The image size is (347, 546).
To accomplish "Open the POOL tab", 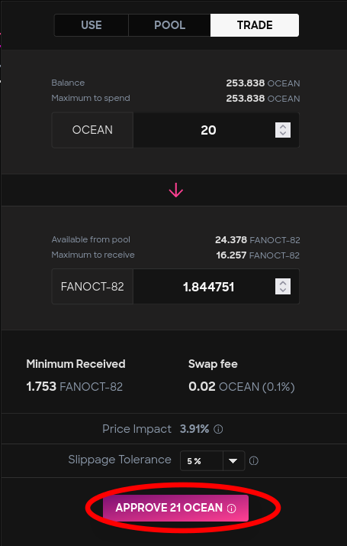I will pos(169,25).
